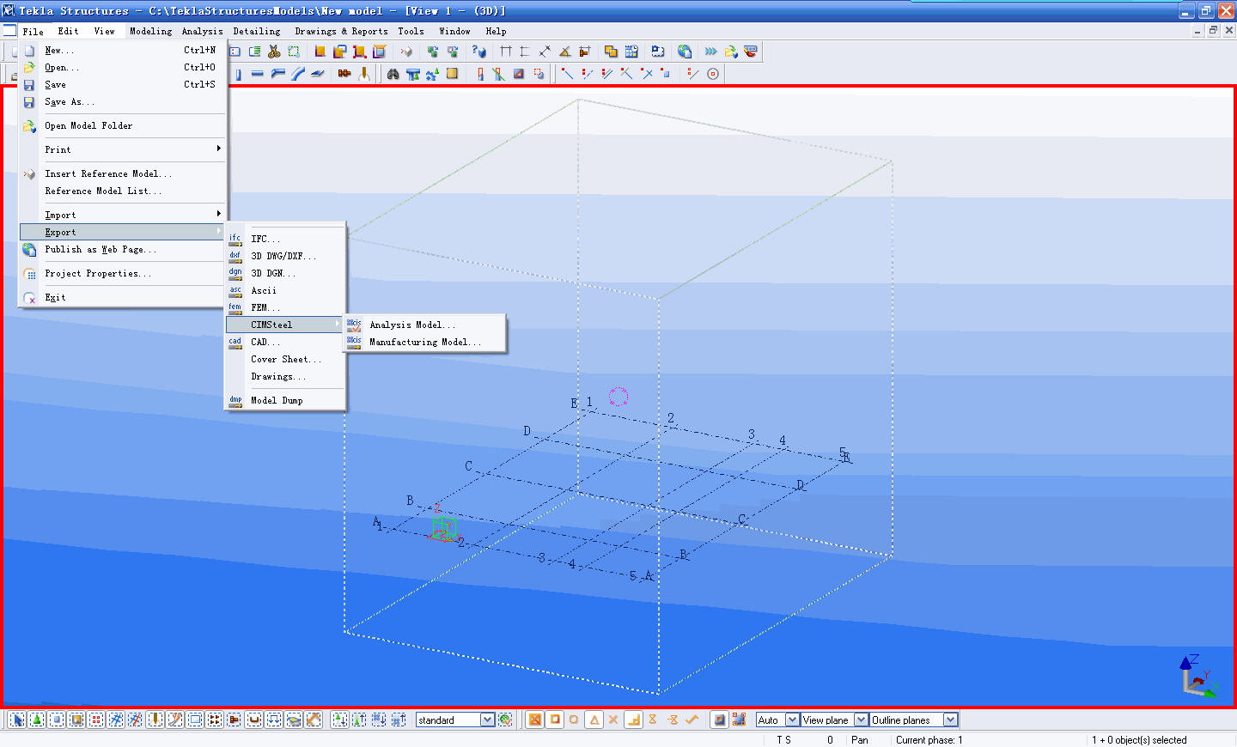Click Open Model Folder entry
The image size is (1237, 747).
pyautogui.click(x=123, y=125)
